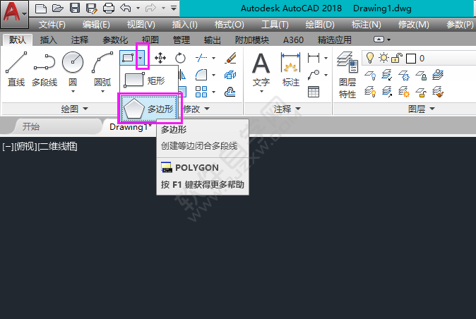Click the New file icon
This screenshot has height=319, width=476.
41,8
